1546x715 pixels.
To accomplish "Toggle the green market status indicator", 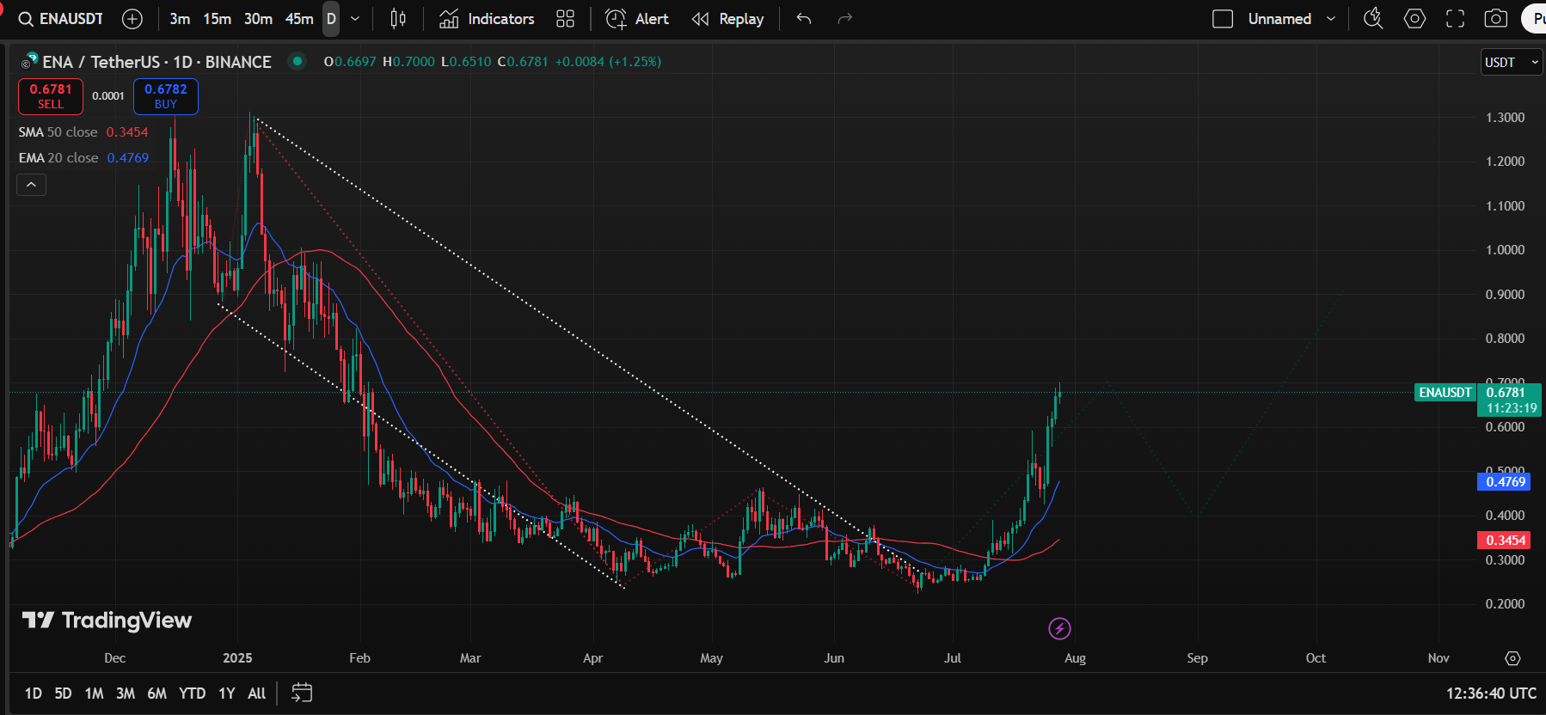I will pyautogui.click(x=297, y=61).
